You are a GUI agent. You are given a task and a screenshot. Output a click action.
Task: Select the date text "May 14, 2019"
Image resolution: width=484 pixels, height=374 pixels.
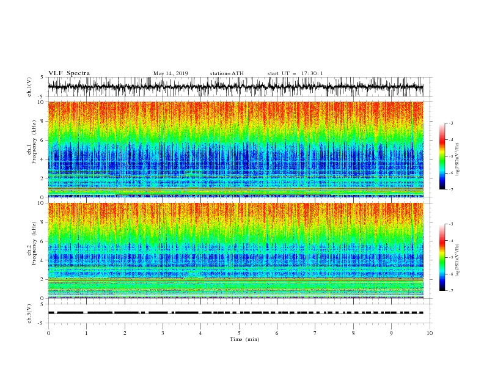(170, 73)
